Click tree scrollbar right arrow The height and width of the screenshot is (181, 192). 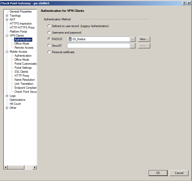pos(35,167)
